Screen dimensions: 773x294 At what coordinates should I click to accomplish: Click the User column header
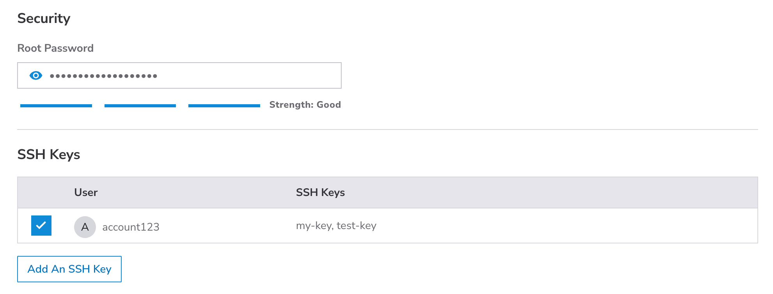[86, 192]
